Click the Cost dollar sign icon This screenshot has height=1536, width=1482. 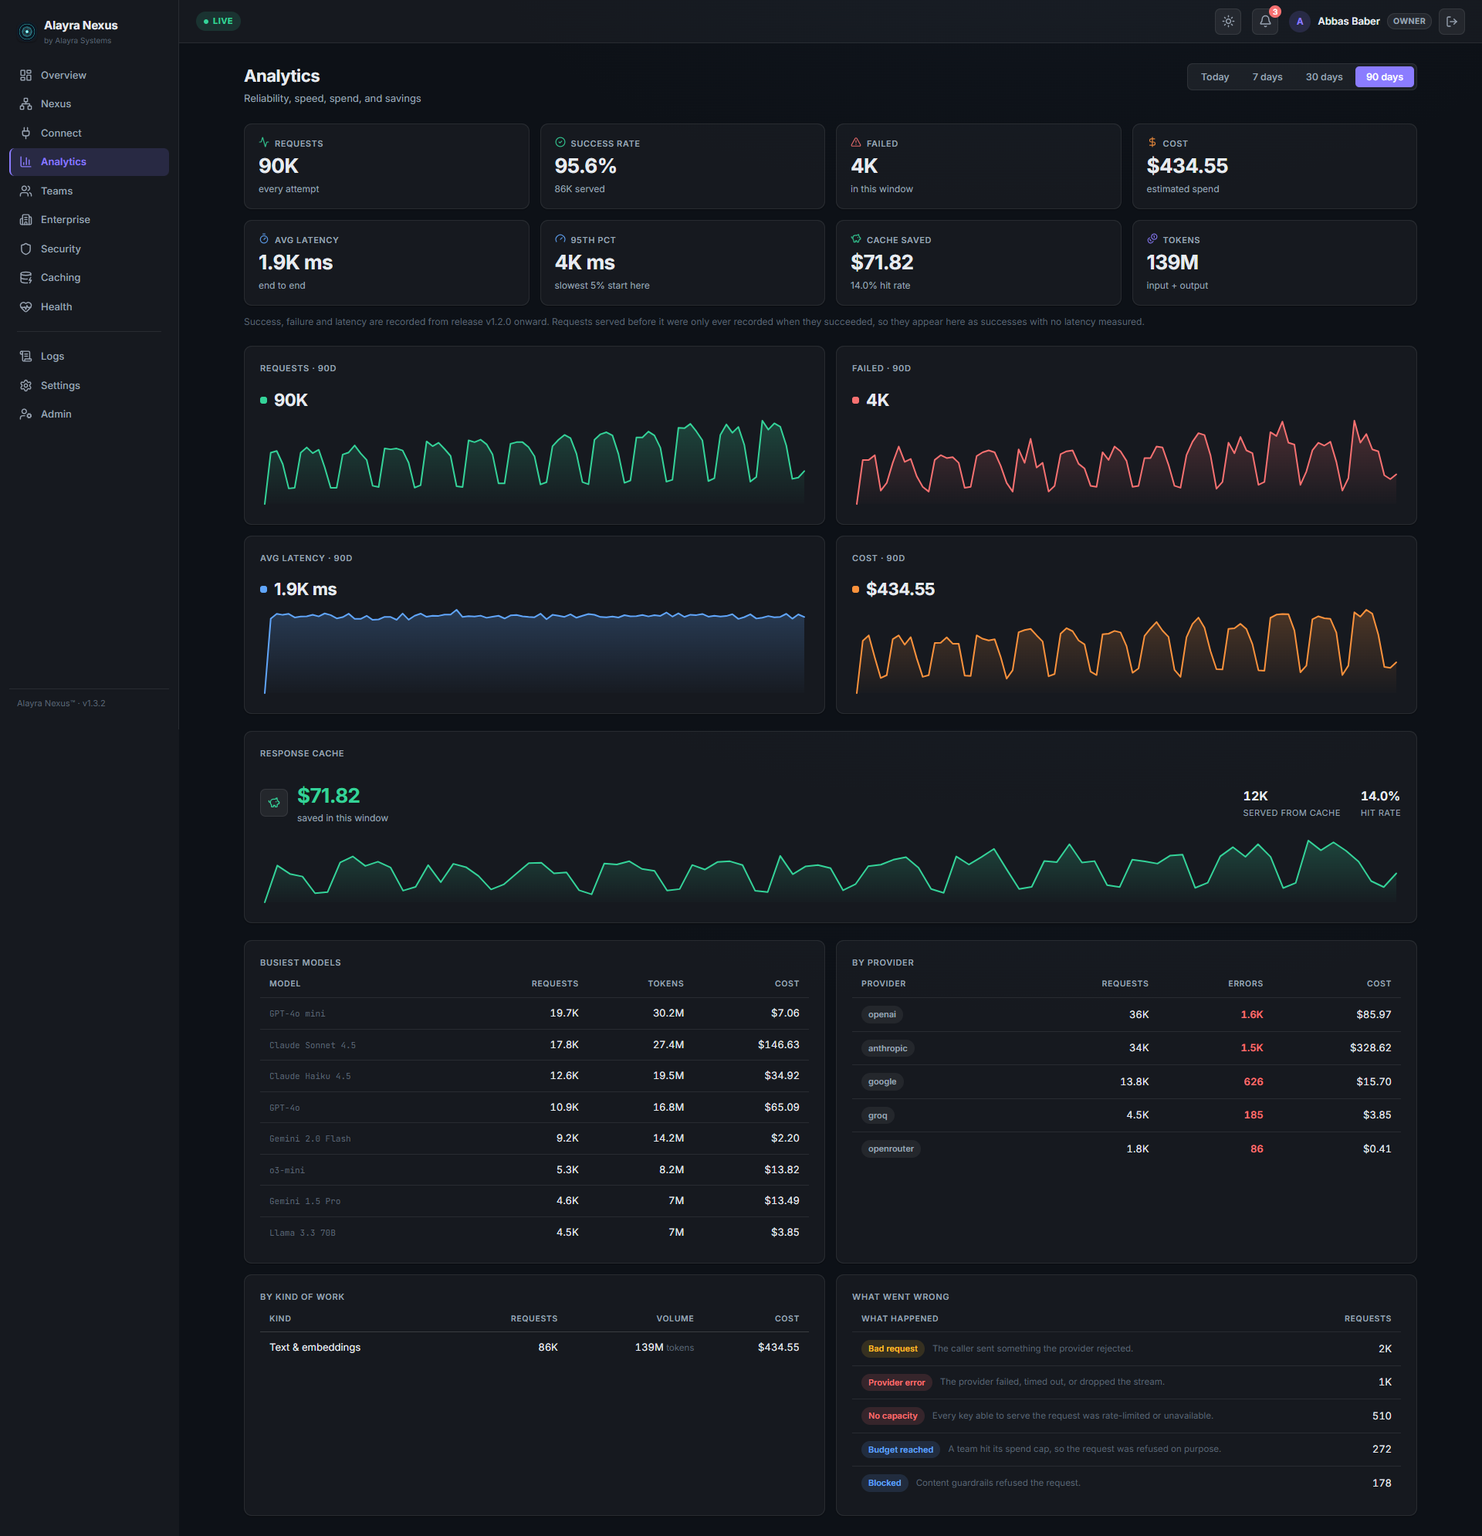[x=1152, y=143]
